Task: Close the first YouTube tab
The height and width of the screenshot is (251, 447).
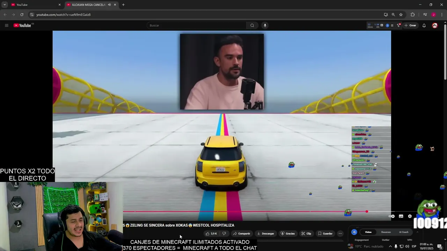Action: [x=59, y=5]
